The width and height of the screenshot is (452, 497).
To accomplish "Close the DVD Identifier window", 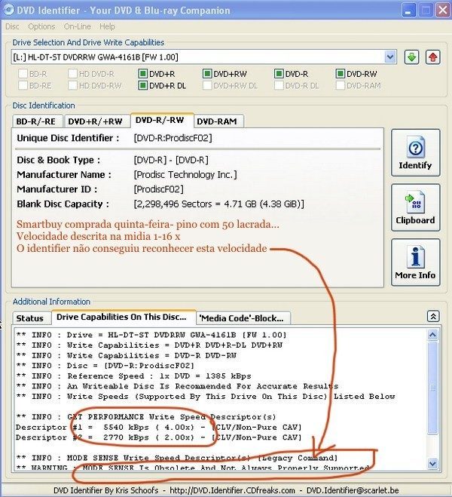I will [x=442, y=10].
